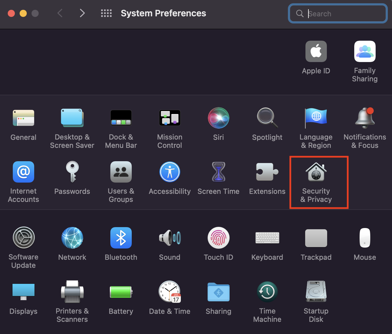Show all preferences grid button

(x=106, y=13)
